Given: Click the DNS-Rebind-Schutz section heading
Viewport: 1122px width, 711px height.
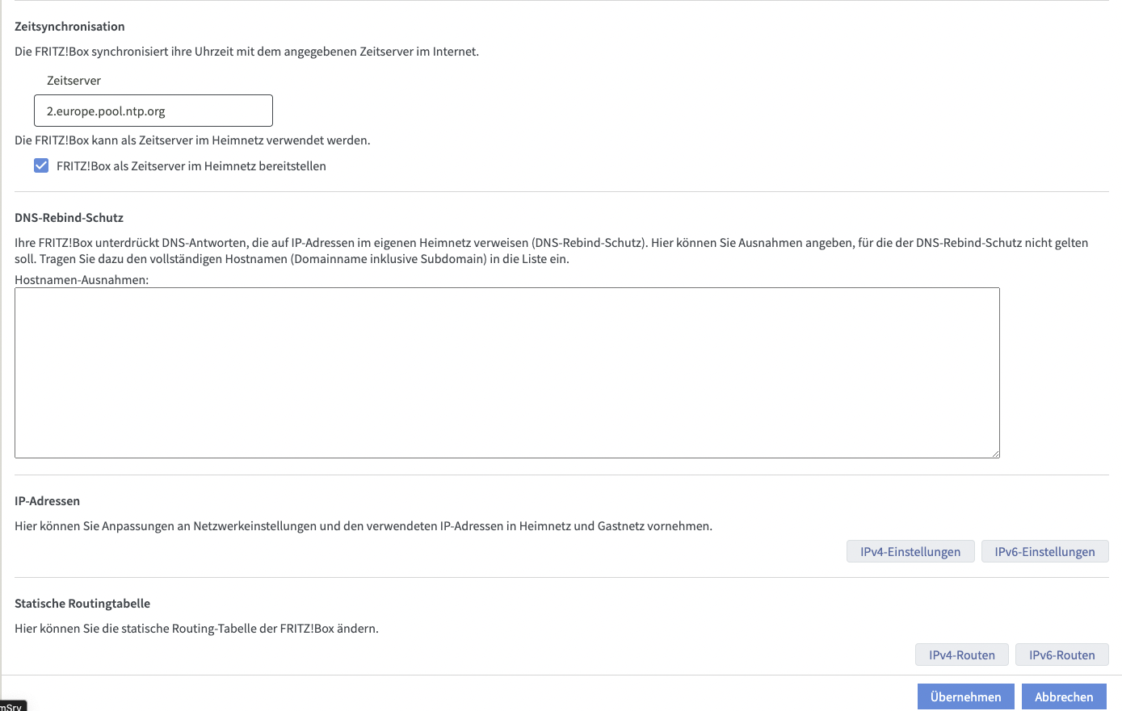Looking at the screenshot, I should coord(67,217).
